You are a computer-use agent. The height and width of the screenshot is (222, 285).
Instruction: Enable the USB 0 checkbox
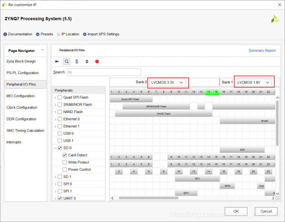coord(60,134)
